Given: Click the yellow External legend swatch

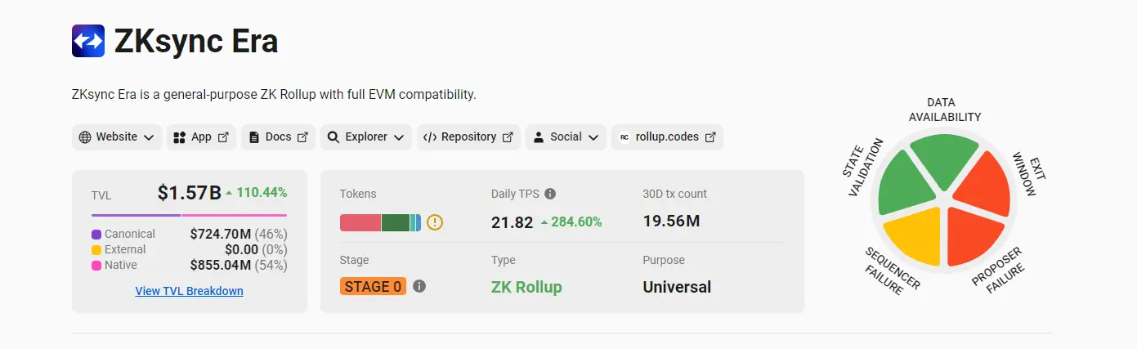Looking at the screenshot, I should pyautogui.click(x=96, y=250).
